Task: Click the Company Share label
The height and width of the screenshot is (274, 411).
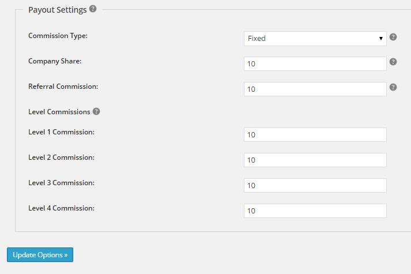Action: click(x=55, y=61)
